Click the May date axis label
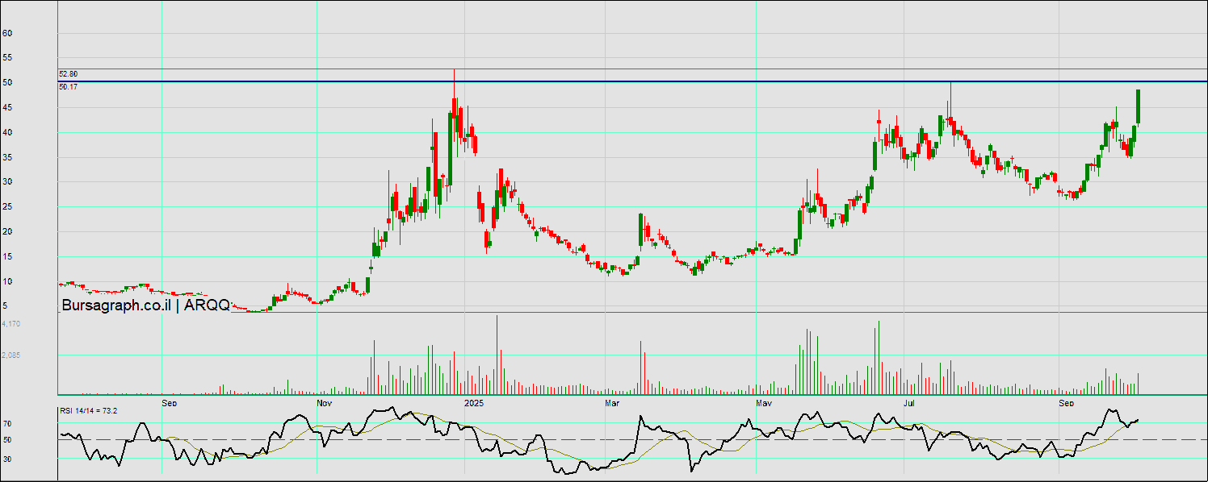The image size is (1208, 482). 763,402
